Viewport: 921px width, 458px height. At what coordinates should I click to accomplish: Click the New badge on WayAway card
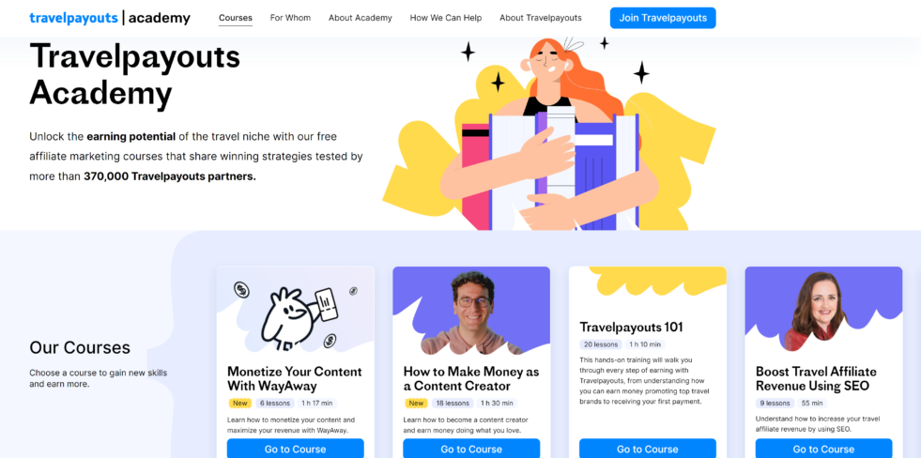point(239,404)
